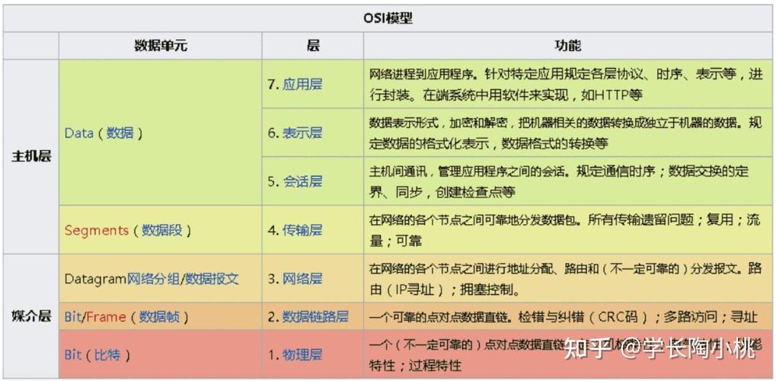
Task: Open the 网络层 link in layer 3 row
Action: [302, 278]
